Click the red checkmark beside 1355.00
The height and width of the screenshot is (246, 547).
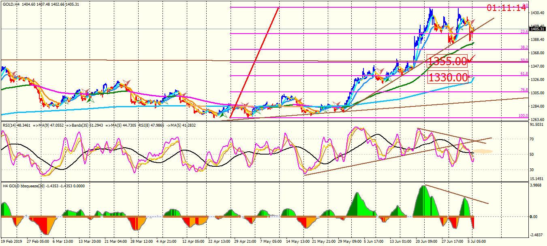(472, 59)
